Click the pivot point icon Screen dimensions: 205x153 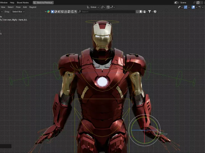click(x=102, y=7)
